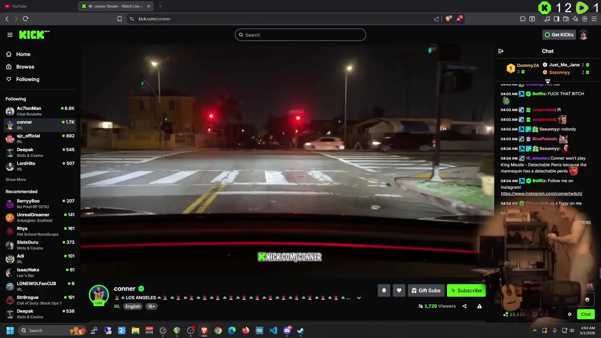Open BerryyBoo recommended channel
This screenshot has width=601, height=338.
[x=40, y=204]
